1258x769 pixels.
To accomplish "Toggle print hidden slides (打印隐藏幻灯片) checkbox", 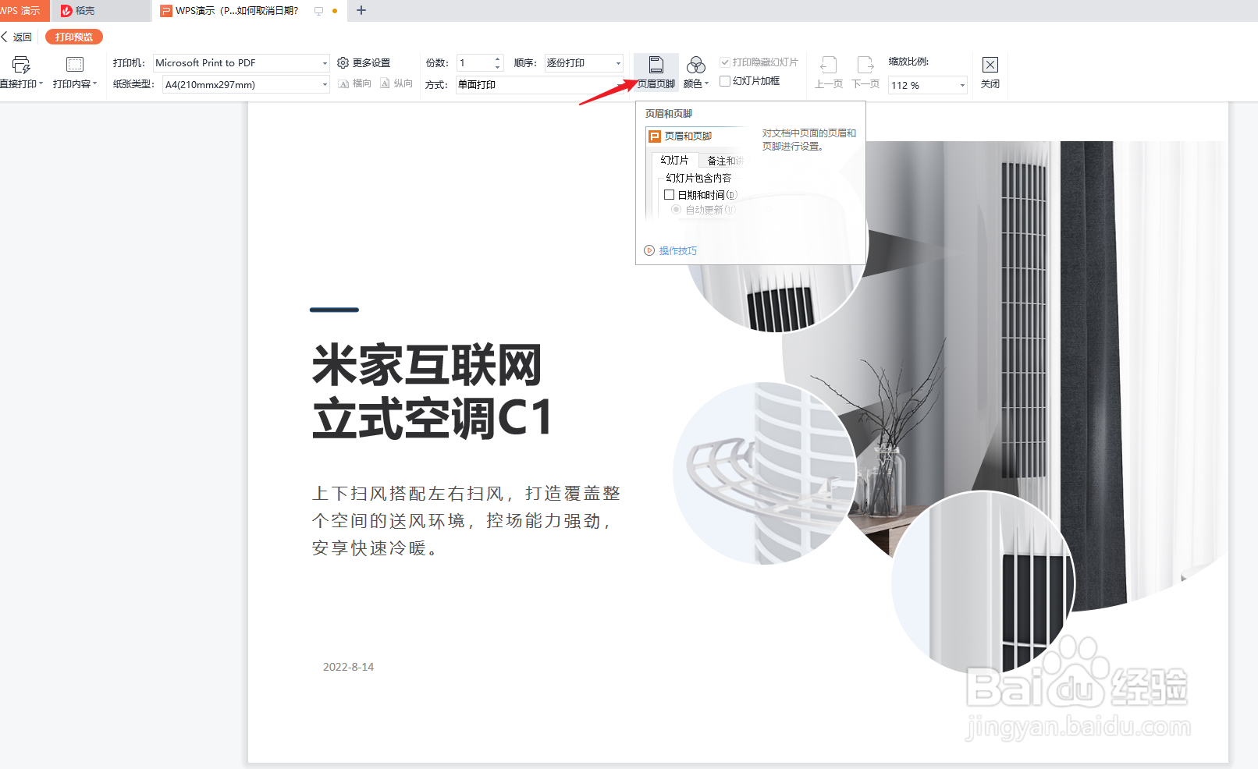I will click(x=725, y=62).
